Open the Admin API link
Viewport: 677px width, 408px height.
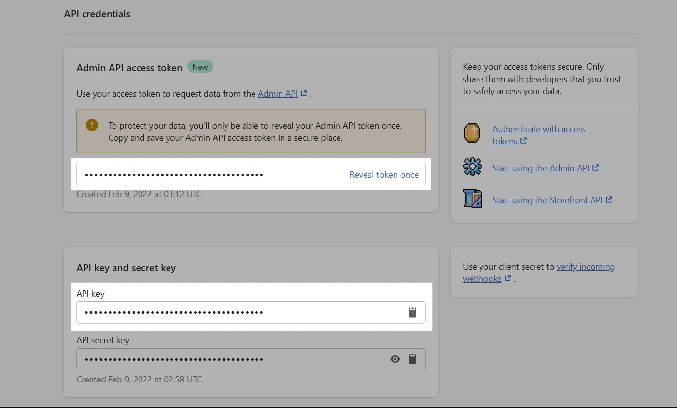(277, 93)
